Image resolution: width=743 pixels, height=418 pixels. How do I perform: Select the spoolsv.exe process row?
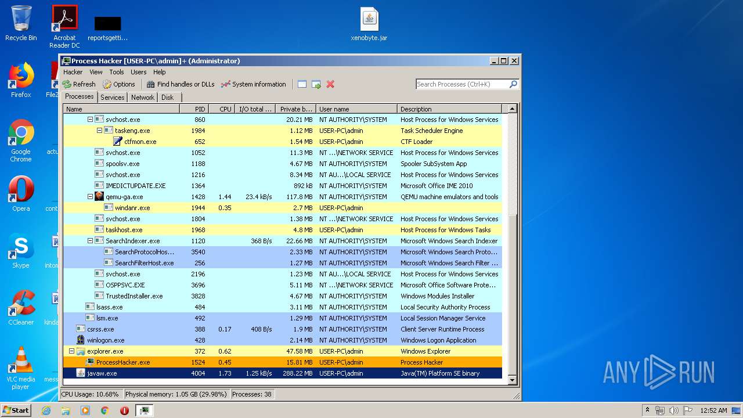click(283, 164)
